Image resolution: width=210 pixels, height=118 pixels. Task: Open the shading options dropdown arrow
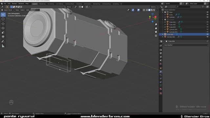click(157, 10)
